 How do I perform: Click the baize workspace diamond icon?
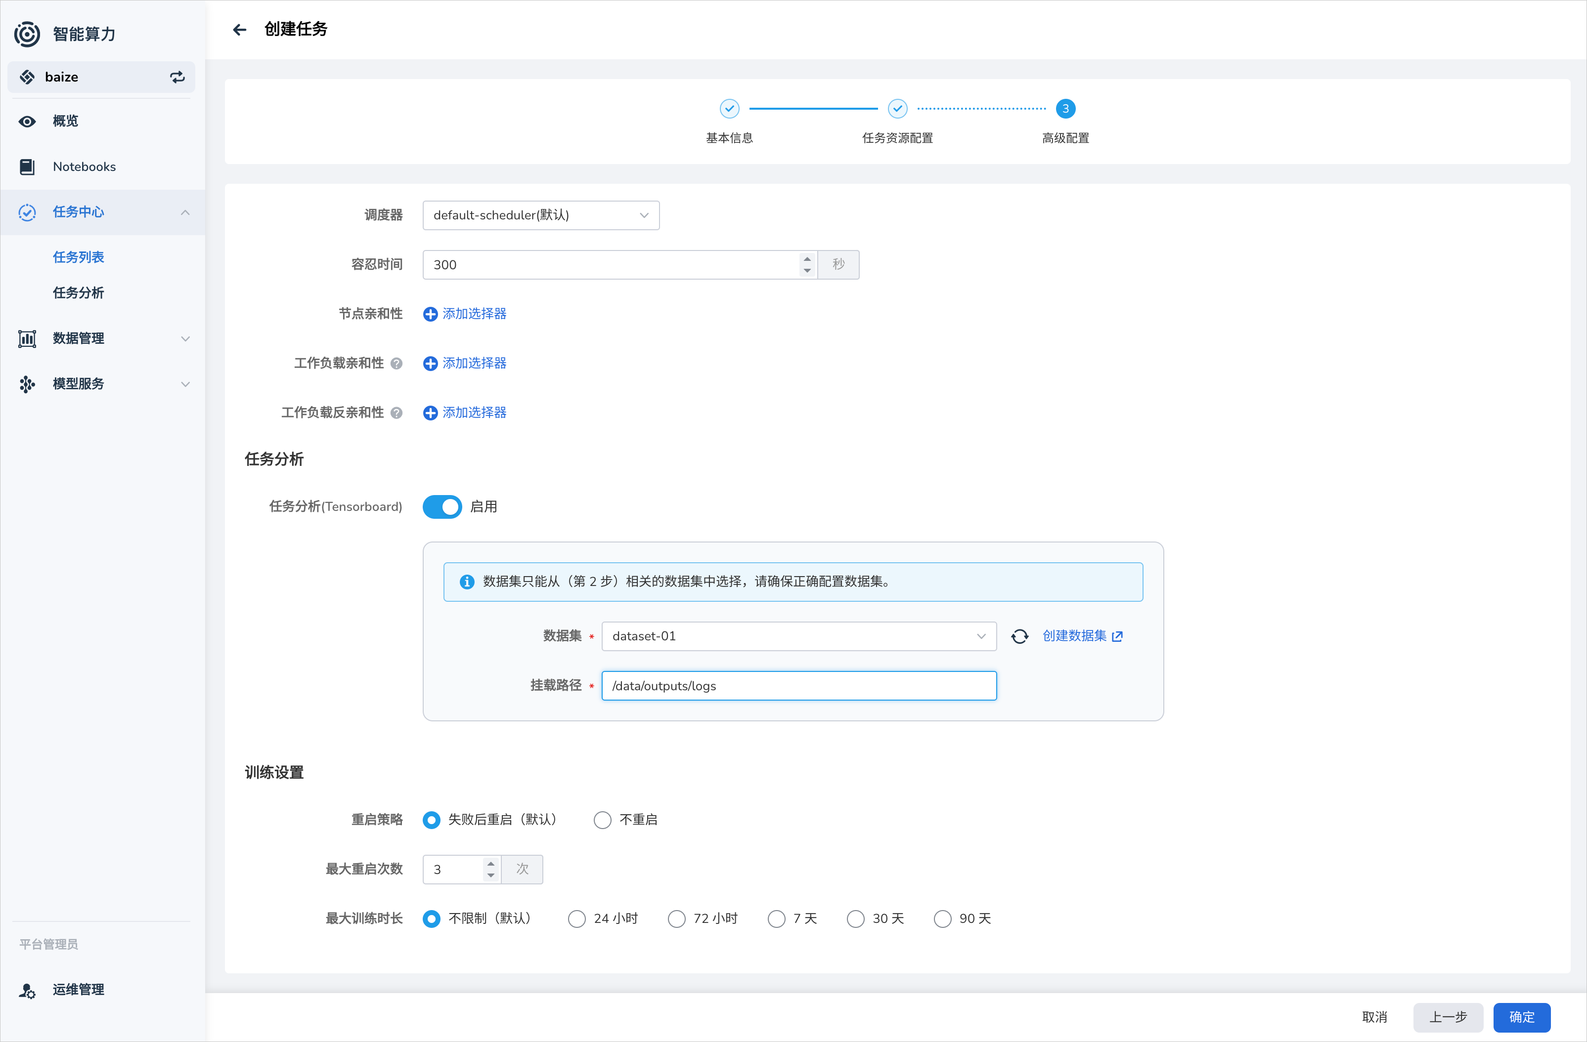(27, 77)
